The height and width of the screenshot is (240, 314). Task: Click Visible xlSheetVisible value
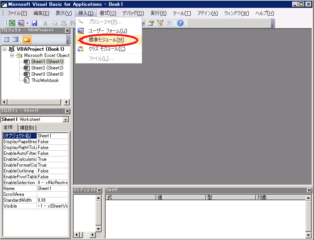point(53,206)
